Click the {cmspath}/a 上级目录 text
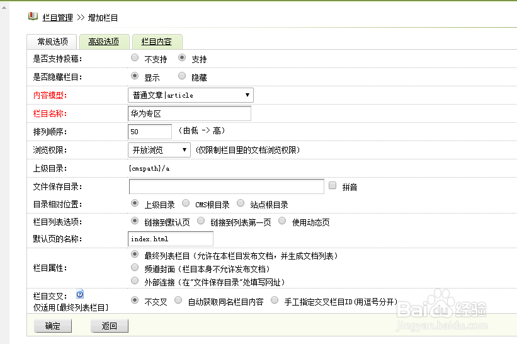 [149, 169]
